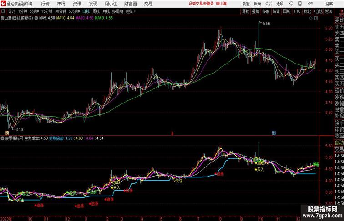Open the 公式 menu
Screen dimensions: 344x221
(x=268, y=4)
